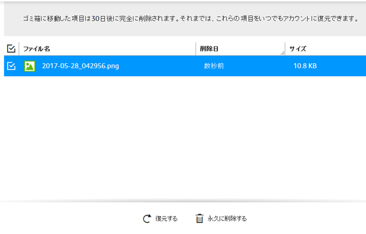The height and width of the screenshot is (234, 366).
Task: Toggle the select-all checkbox in header
Action: [11, 48]
